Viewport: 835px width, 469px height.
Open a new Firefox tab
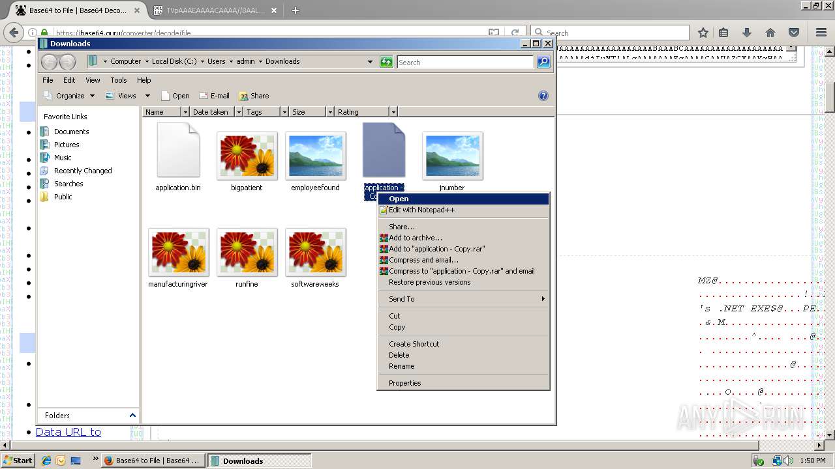coord(296,10)
